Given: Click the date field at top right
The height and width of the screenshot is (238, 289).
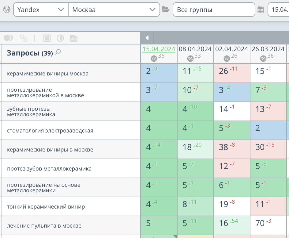Looking at the screenshot, I should (x=281, y=9).
